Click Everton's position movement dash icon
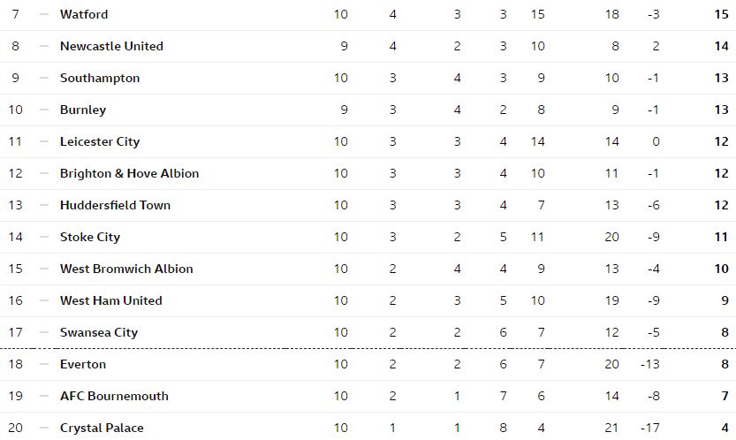Screen dimensions: 736x440 coord(44,364)
